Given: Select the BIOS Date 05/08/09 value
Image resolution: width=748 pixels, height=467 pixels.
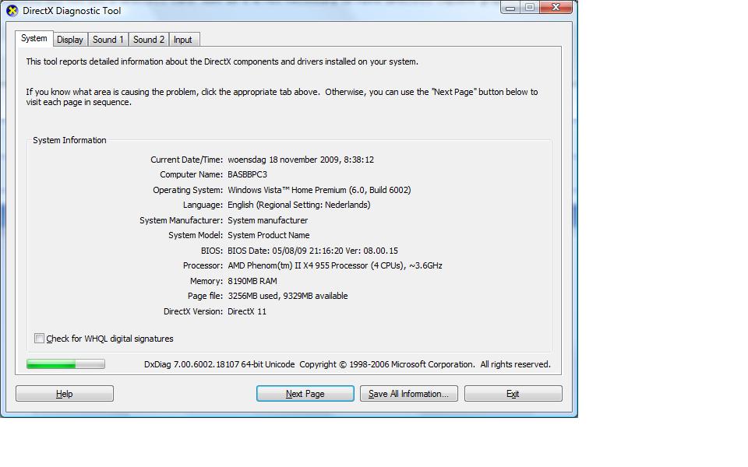Looking at the screenshot, I should click(312, 251).
